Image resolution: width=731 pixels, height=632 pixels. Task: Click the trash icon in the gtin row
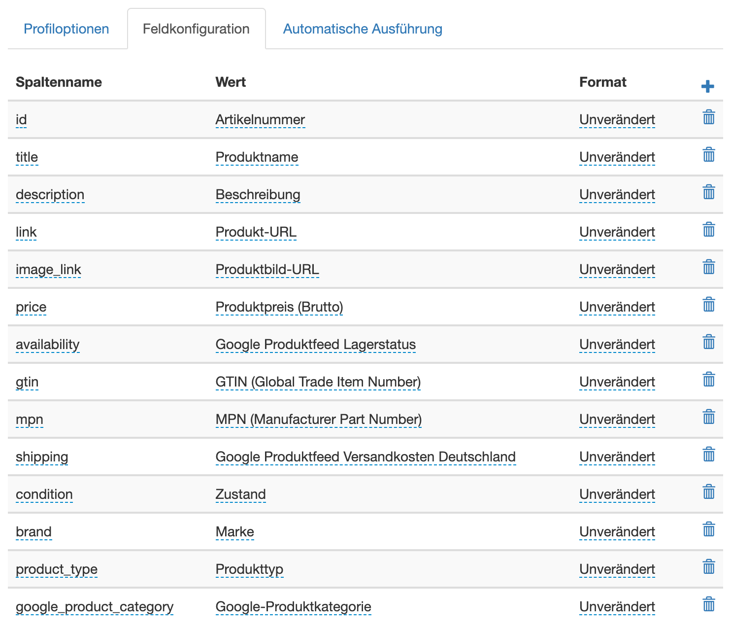point(709,380)
